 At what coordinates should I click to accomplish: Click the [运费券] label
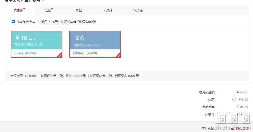[x=79, y=53]
